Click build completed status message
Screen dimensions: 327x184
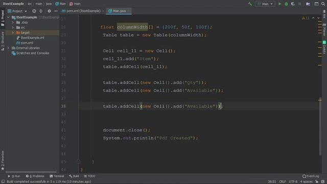tap(49, 182)
